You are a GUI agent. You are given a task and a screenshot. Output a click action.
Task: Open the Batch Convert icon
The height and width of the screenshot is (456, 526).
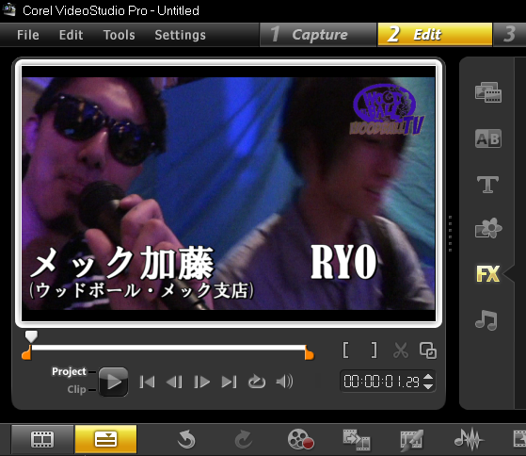click(357, 439)
